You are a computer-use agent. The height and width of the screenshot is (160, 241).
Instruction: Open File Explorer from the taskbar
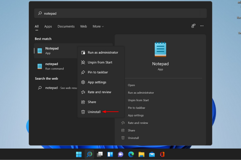point(141,155)
